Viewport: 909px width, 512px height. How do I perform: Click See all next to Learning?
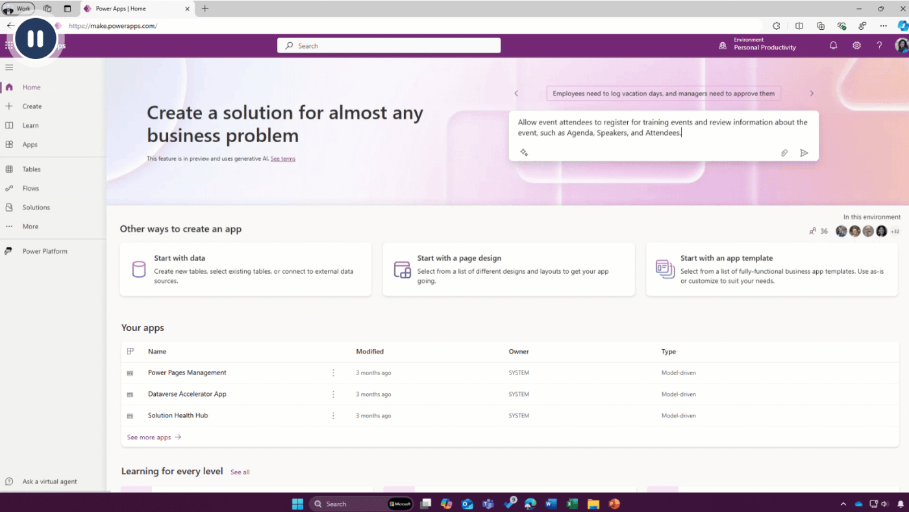[240, 472]
